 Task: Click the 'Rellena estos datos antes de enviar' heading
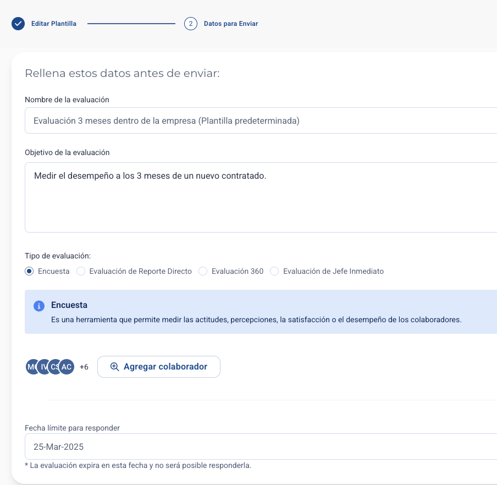[x=123, y=73]
